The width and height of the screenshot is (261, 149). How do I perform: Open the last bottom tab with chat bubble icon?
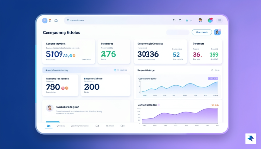[123, 126]
